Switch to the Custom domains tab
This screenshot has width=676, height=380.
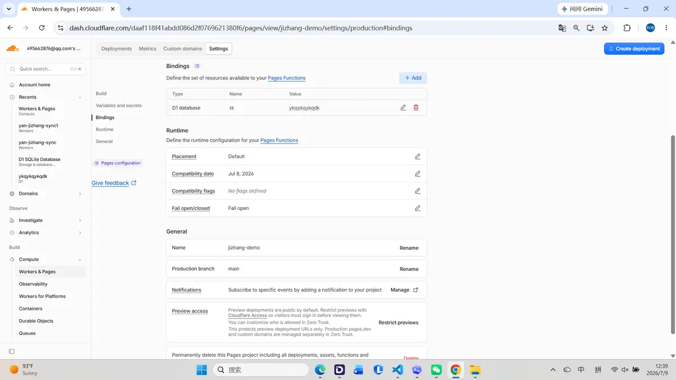183,49
